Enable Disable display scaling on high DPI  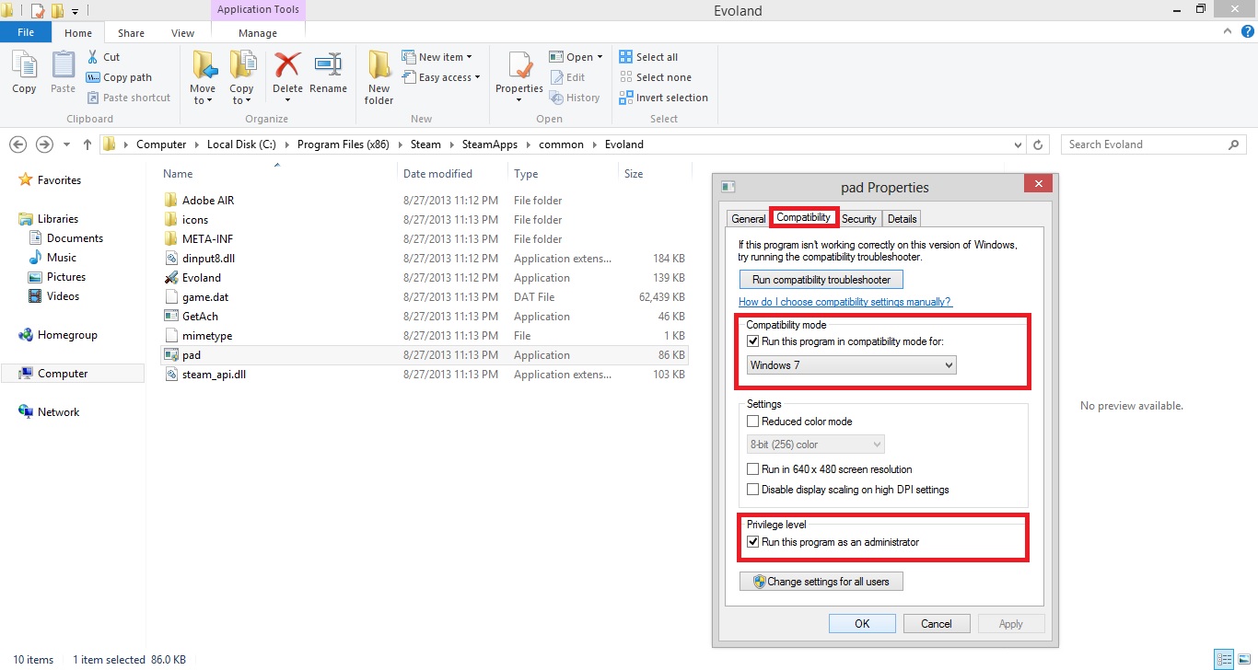click(x=753, y=490)
